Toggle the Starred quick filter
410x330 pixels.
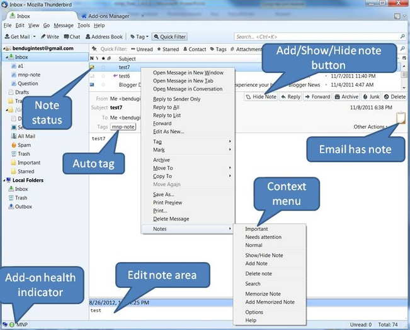[168, 49]
